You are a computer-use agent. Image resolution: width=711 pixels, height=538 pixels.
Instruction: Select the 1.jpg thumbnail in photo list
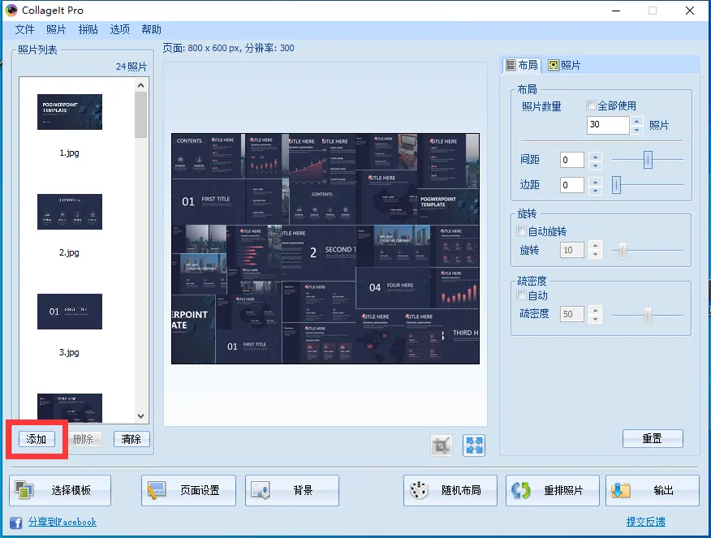[x=69, y=112]
